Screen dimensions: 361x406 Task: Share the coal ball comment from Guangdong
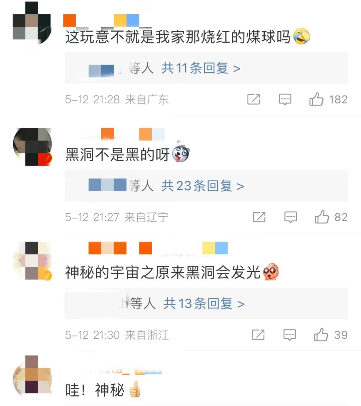254,99
